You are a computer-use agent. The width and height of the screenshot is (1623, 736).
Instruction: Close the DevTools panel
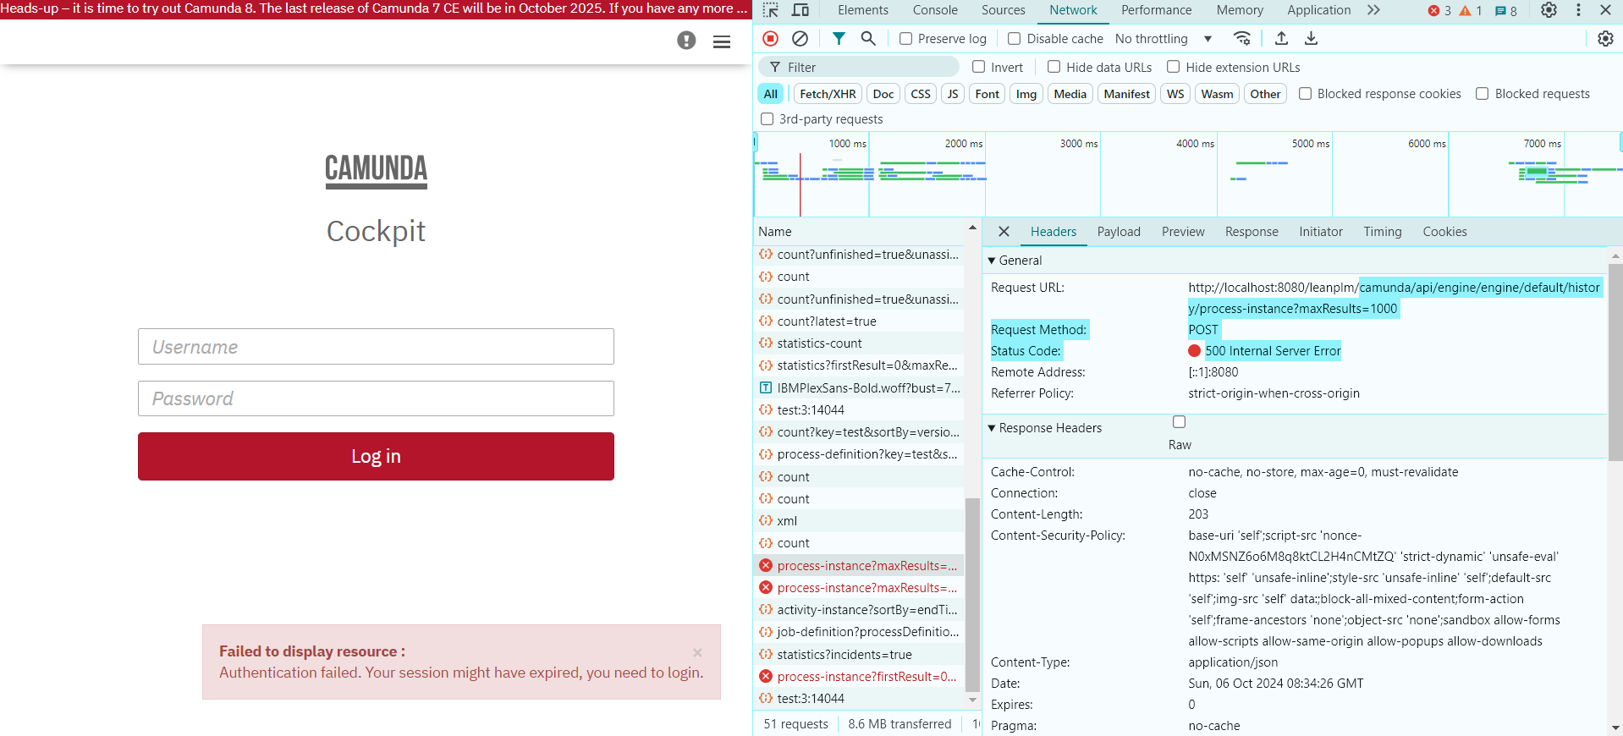tap(1605, 10)
